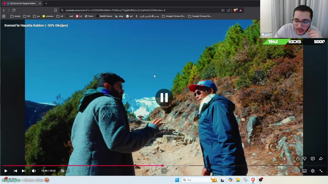Open the Lst bookmark
The width and height of the screenshot is (328, 184).
tap(79, 16)
